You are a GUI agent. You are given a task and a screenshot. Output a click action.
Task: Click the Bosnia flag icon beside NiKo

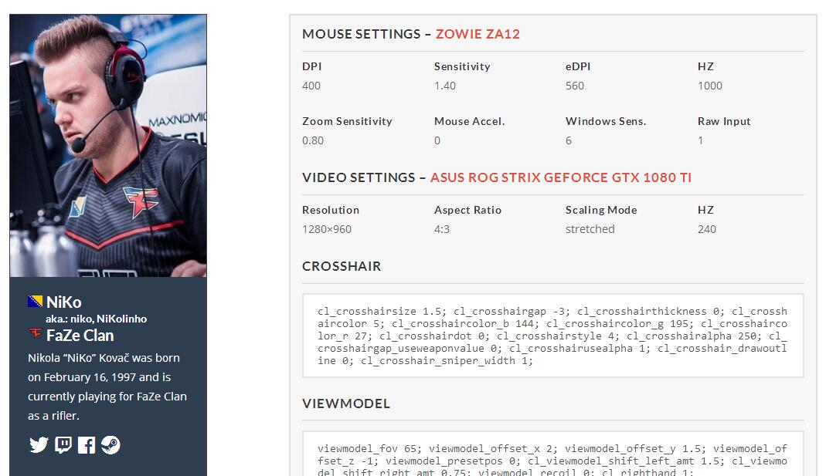point(36,302)
